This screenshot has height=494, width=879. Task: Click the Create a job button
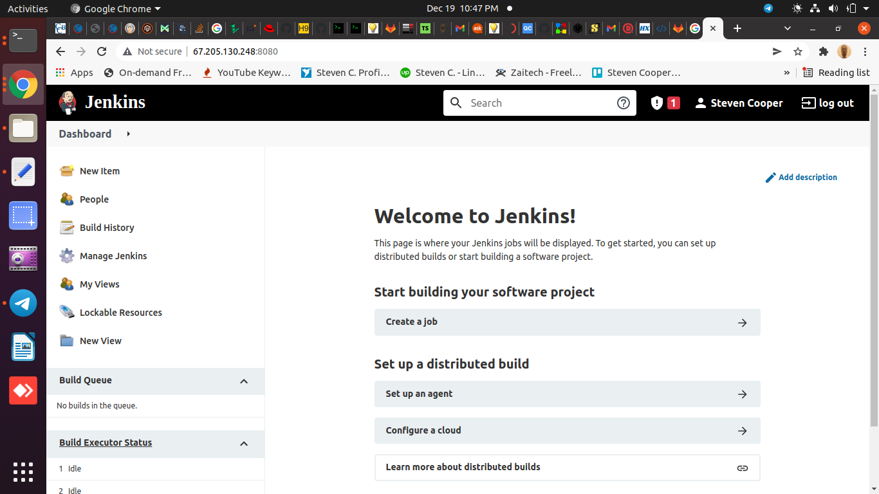click(x=567, y=322)
